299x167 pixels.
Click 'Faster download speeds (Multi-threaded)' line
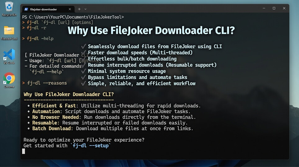[x=140, y=53]
